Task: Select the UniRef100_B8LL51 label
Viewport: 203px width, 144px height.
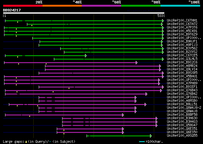Action: [x=182, y=104]
